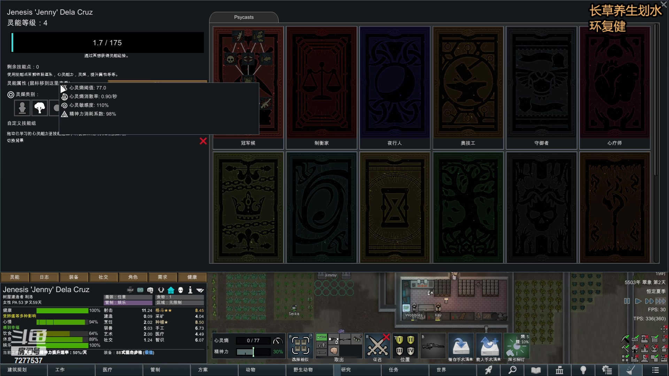Click the 切换捕获 button

click(x=16, y=141)
